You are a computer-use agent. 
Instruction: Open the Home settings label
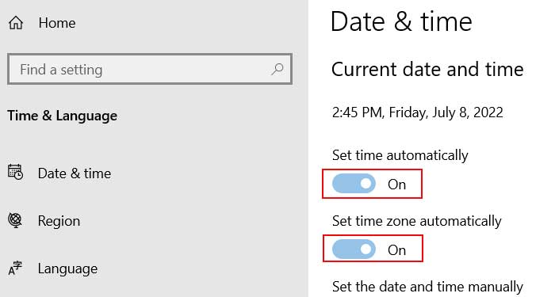coord(57,23)
